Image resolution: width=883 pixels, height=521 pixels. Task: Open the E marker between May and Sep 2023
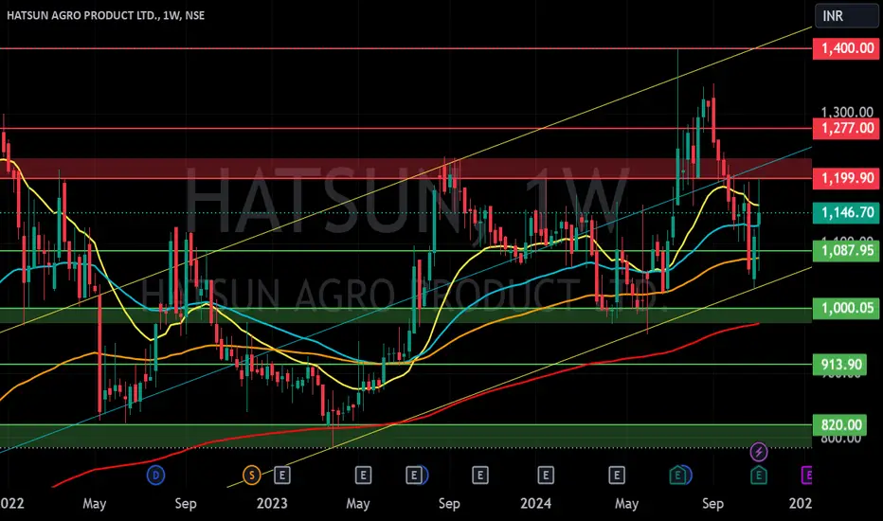pos(414,476)
